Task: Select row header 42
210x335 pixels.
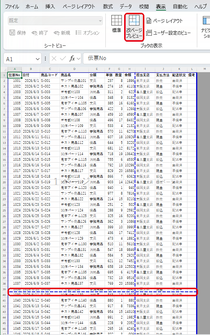Action: [4, 306]
